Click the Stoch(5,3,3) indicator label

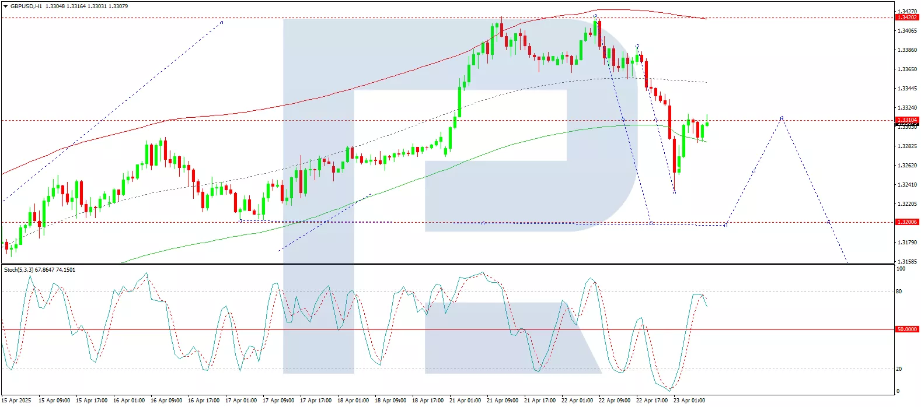(19, 270)
